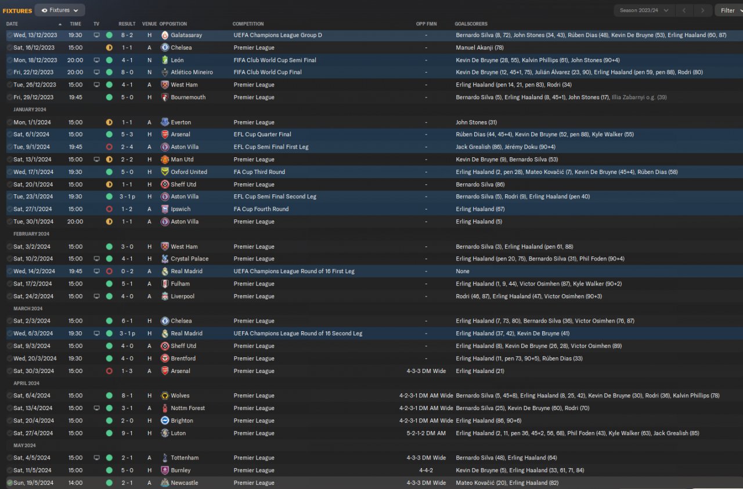This screenshot has height=489, width=743.
Task: Sort by the OPPOSITION column header
Action: [173, 24]
